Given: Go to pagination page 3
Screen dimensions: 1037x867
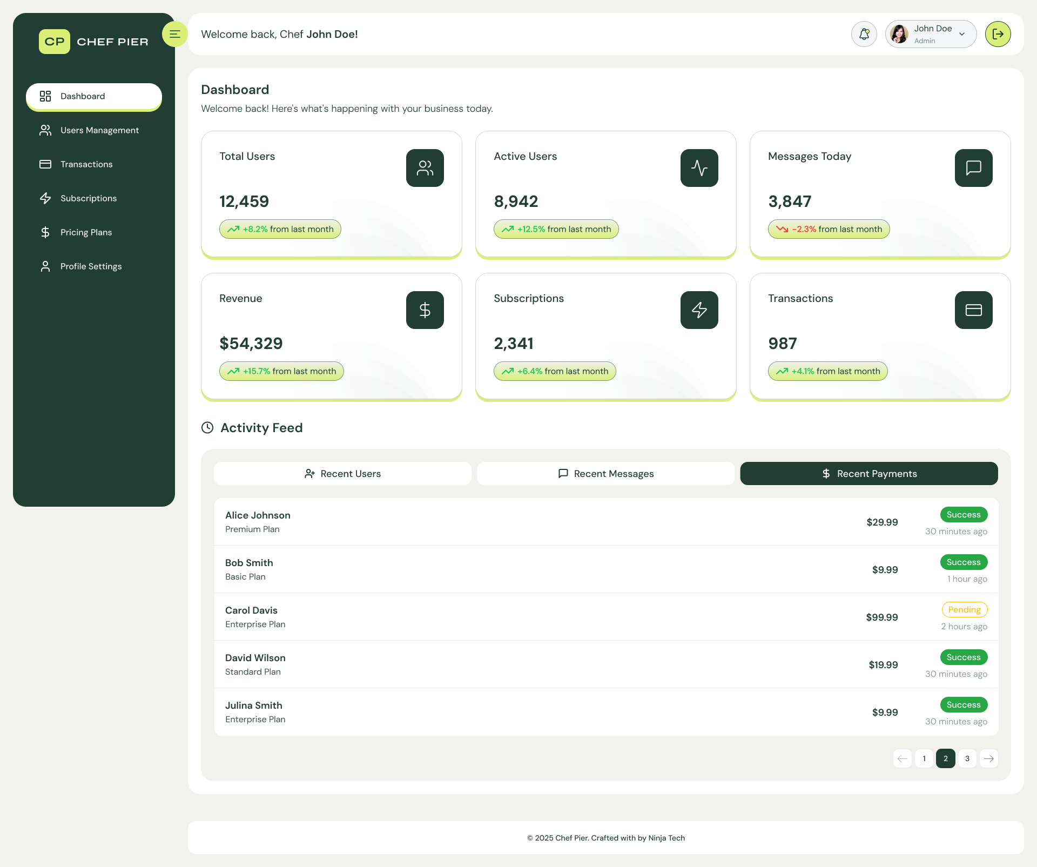Looking at the screenshot, I should [967, 758].
